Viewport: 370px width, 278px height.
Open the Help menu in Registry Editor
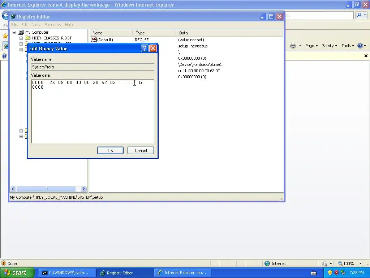click(x=69, y=25)
